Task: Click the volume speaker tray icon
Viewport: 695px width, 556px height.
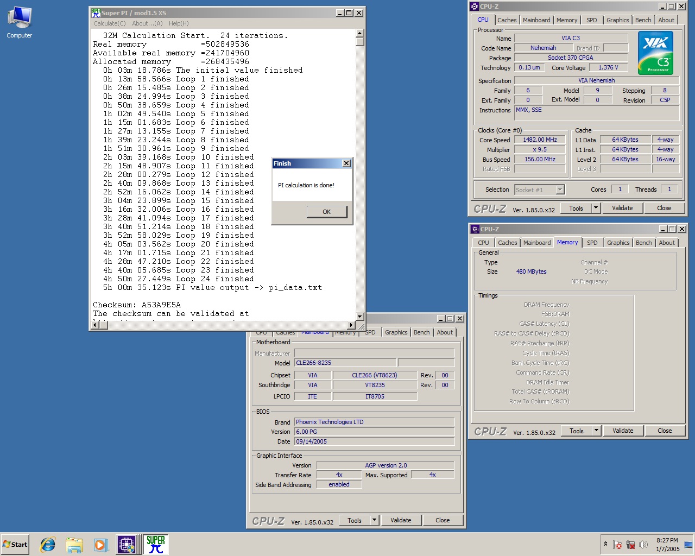Action: point(643,545)
